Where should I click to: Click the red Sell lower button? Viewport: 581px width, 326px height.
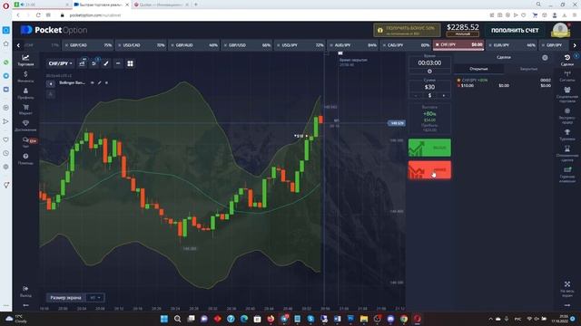429,170
